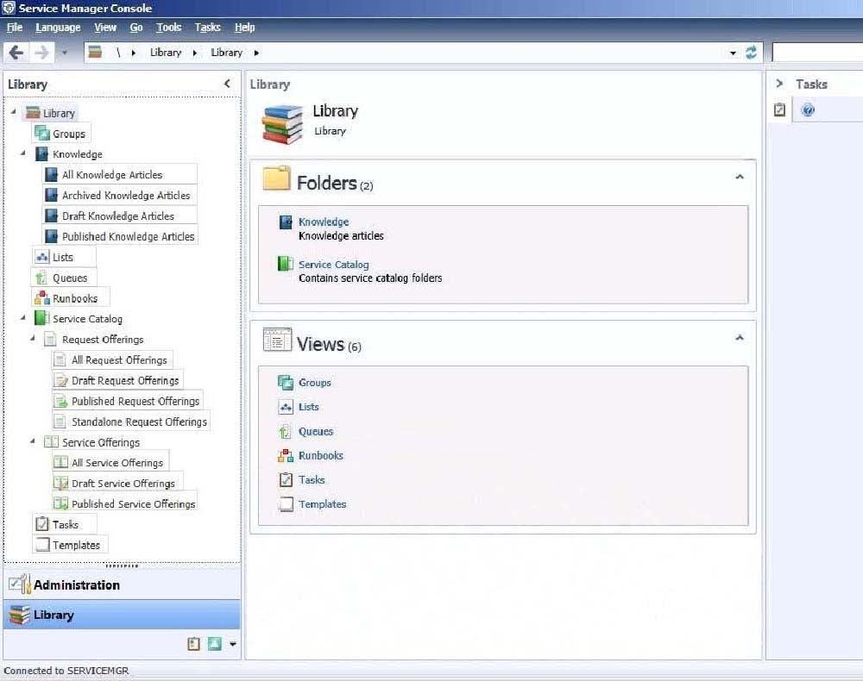Click the last arrow after Library breadcrumb

[x=256, y=53]
